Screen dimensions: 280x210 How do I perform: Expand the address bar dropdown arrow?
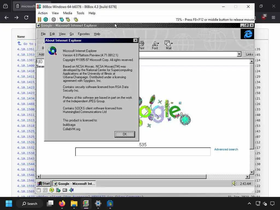(x=239, y=54)
